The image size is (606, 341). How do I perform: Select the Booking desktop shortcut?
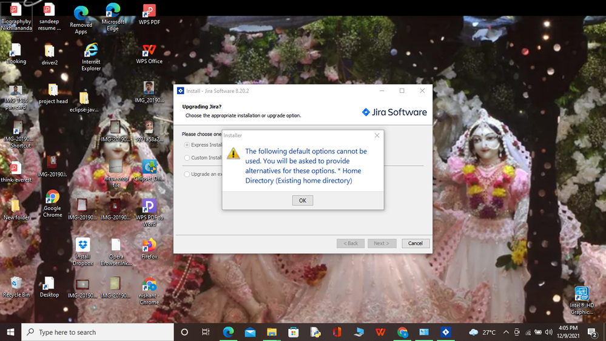[16, 54]
